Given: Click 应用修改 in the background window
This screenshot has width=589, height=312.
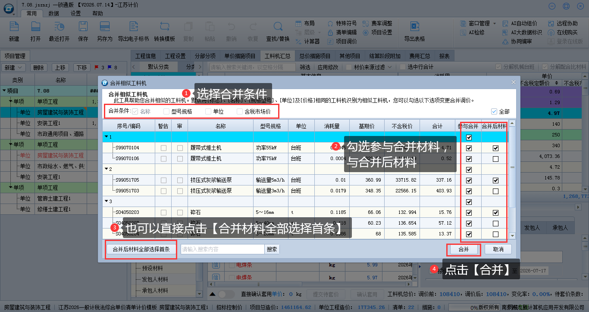Looking at the screenshot, I should point(328,67).
